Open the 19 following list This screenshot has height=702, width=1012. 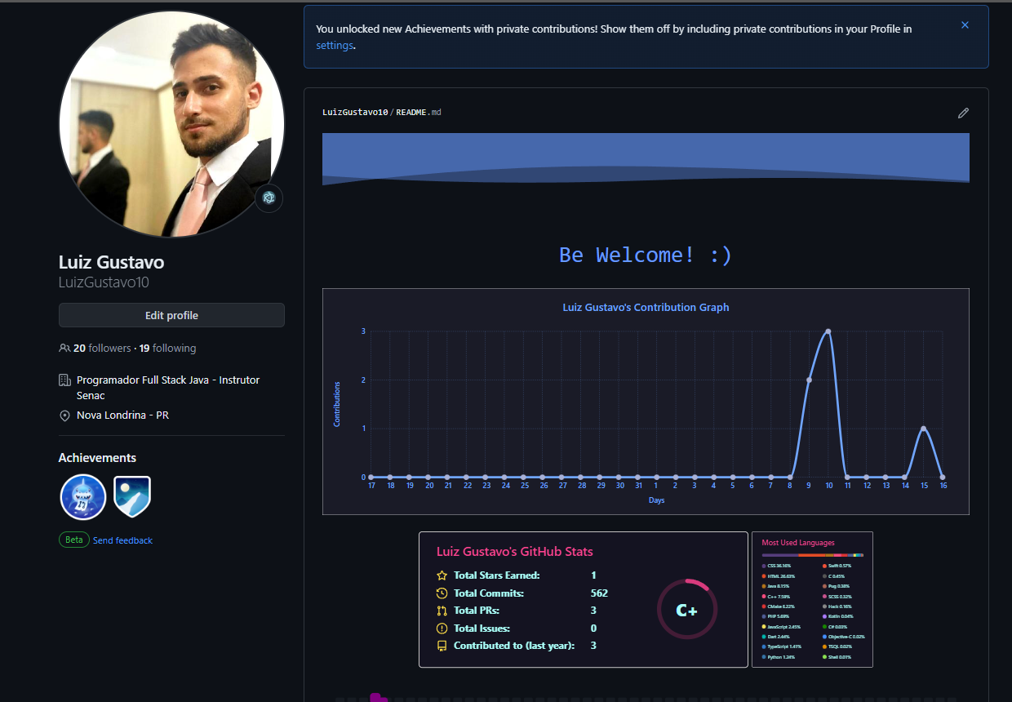167,348
